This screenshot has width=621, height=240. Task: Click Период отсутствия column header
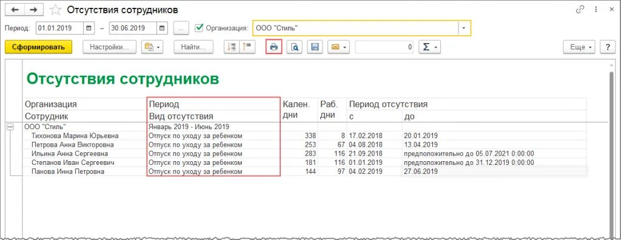tap(466, 104)
